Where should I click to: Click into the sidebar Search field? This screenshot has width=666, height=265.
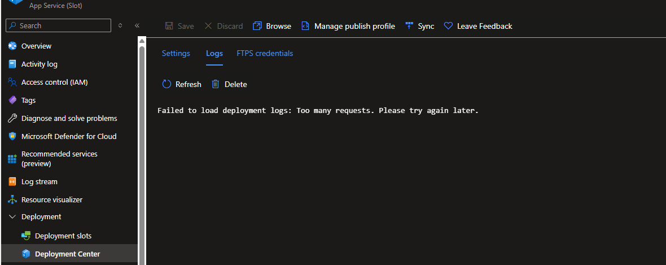tap(59, 25)
